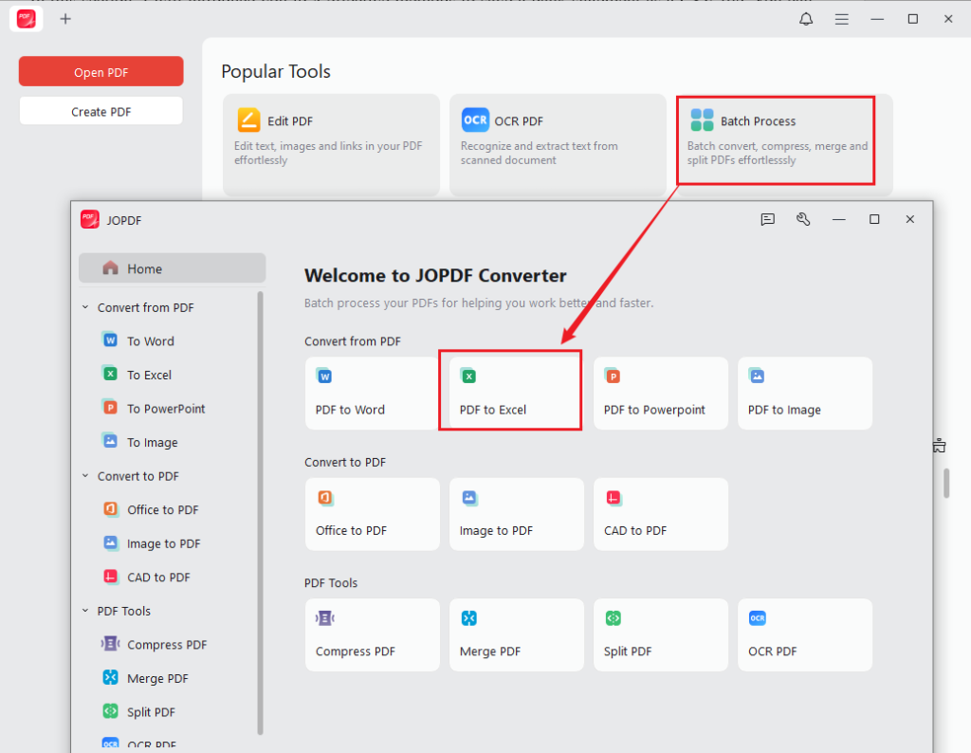Click the Split PDF card icon

(614, 618)
